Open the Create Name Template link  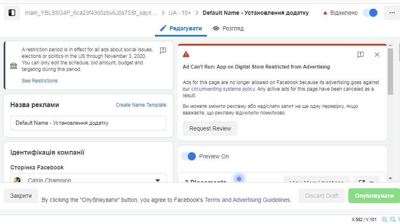pyautogui.click(x=141, y=105)
